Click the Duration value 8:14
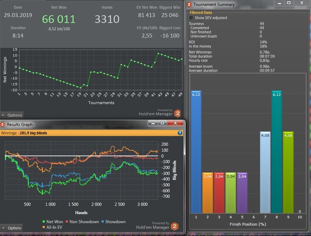Viewport: 311px width, 236px height. (18, 36)
